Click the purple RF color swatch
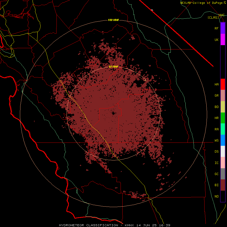Viewport: 227px width, 227px height. (x=223, y=28)
